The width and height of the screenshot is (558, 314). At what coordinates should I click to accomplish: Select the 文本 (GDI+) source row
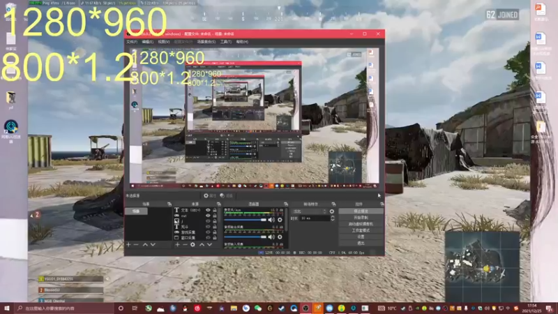pos(195,211)
